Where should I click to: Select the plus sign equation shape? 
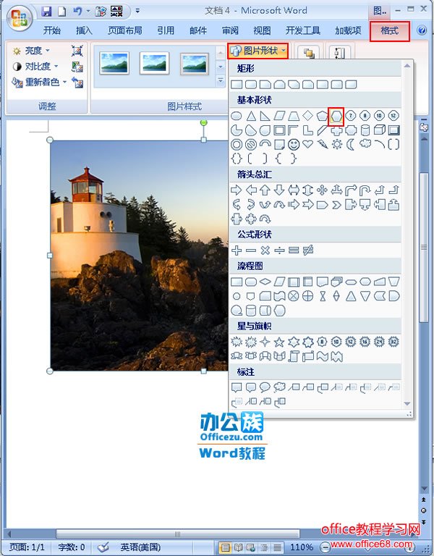237,250
